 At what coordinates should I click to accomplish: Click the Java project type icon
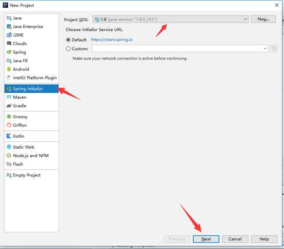click(9, 18)
